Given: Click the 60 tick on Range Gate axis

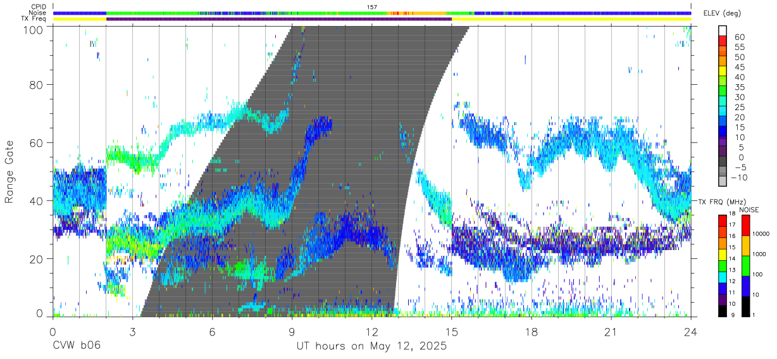Looking at the screenshot, I should click(37, 142).
